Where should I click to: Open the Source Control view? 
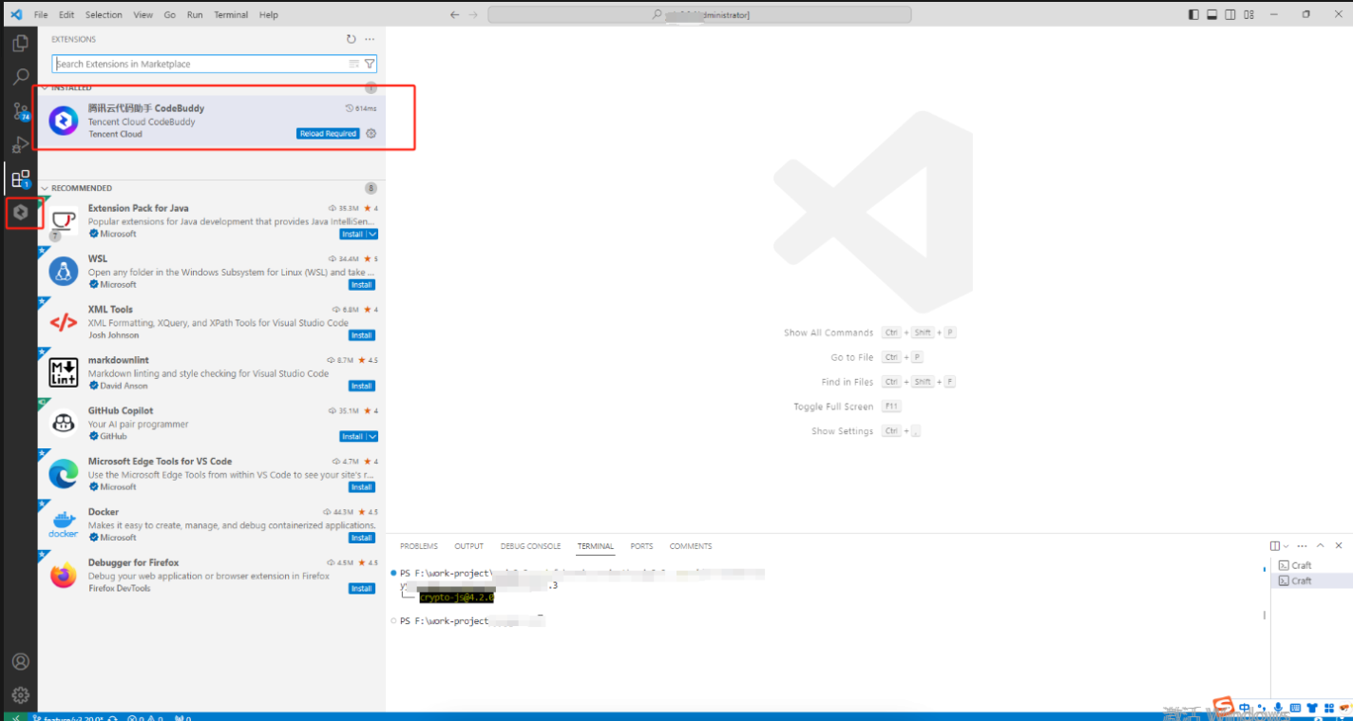(20, 111)
